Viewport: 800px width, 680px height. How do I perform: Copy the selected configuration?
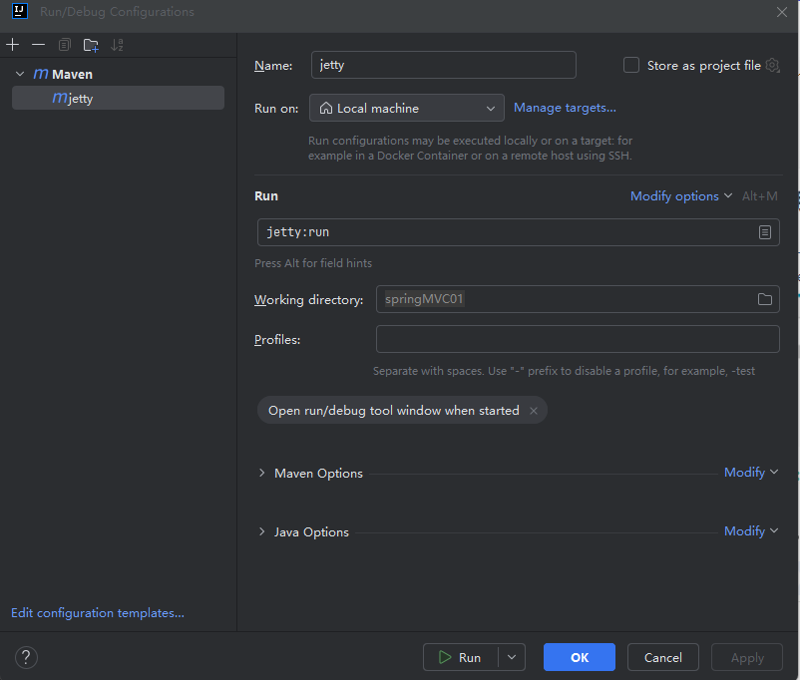pyautogui.click(x=64, y=45)
